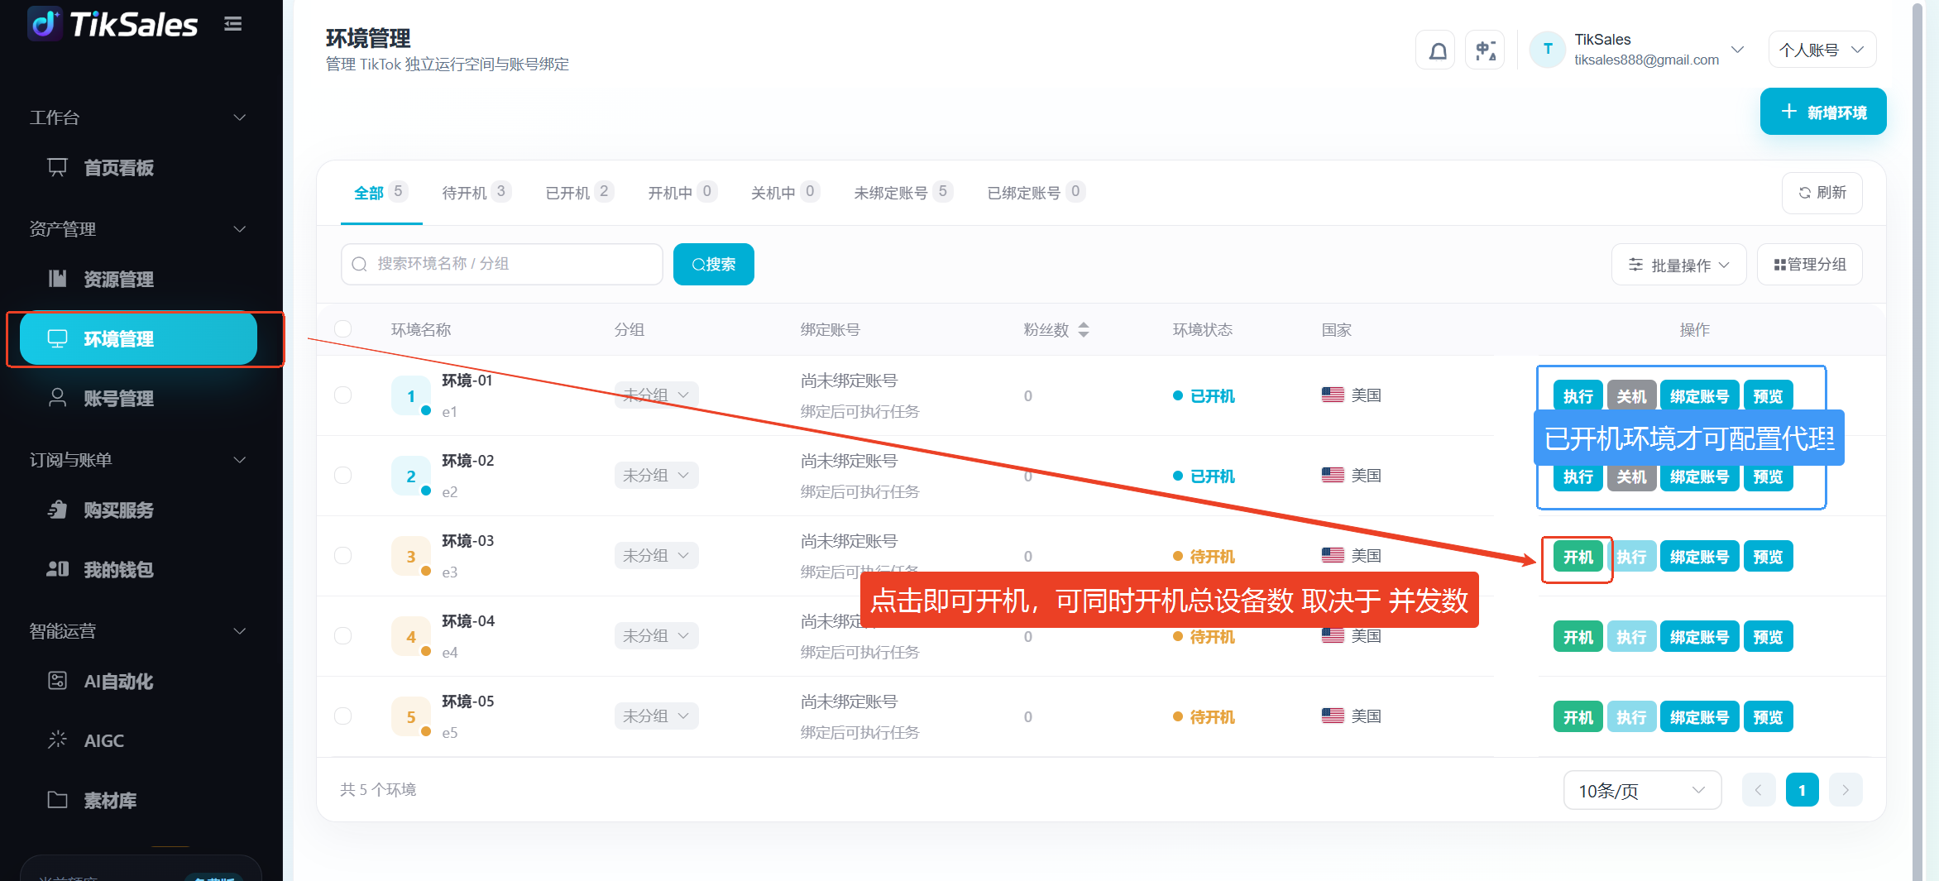Select the 环境-05 row checkbox
The width and height of the screenshot is (1939, 881).
[x=342, y=716]
